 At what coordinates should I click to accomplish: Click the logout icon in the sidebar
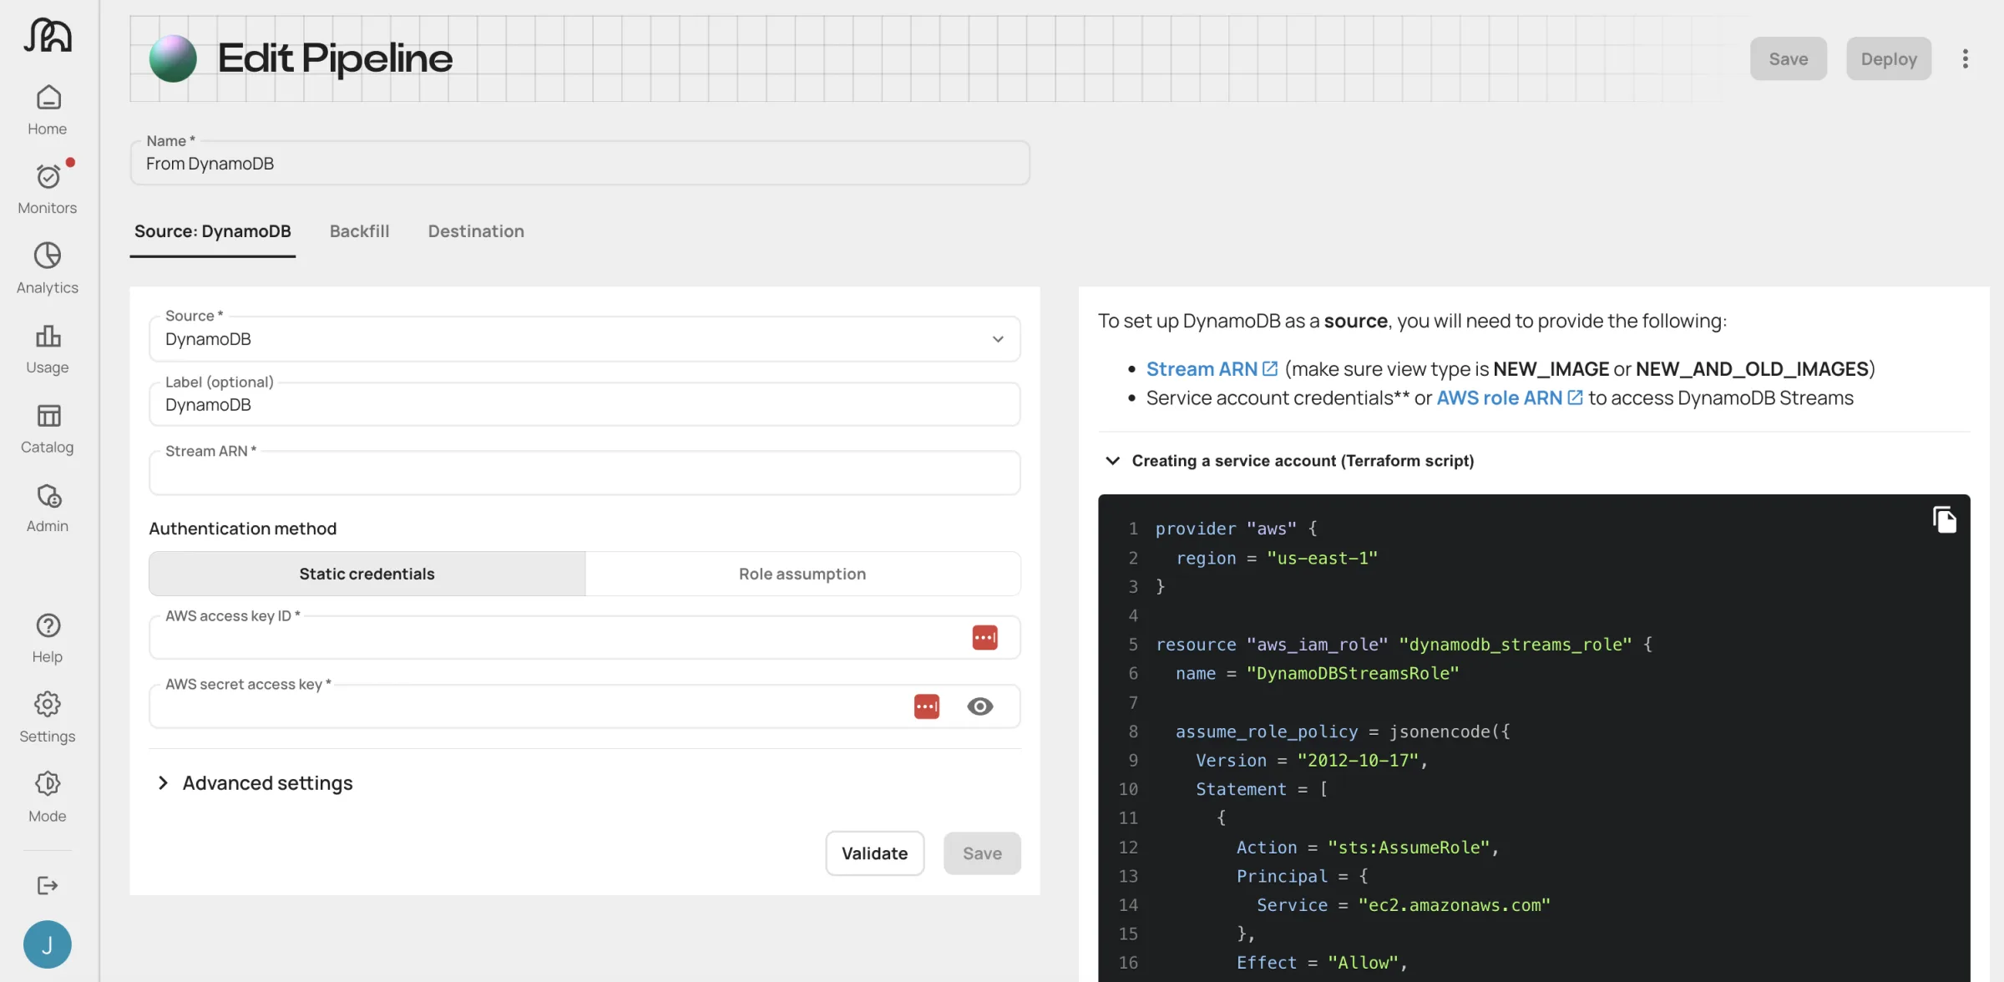[48, 885]
